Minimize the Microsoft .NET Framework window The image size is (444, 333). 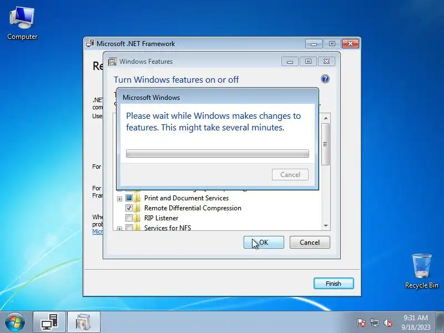(314, 44)
